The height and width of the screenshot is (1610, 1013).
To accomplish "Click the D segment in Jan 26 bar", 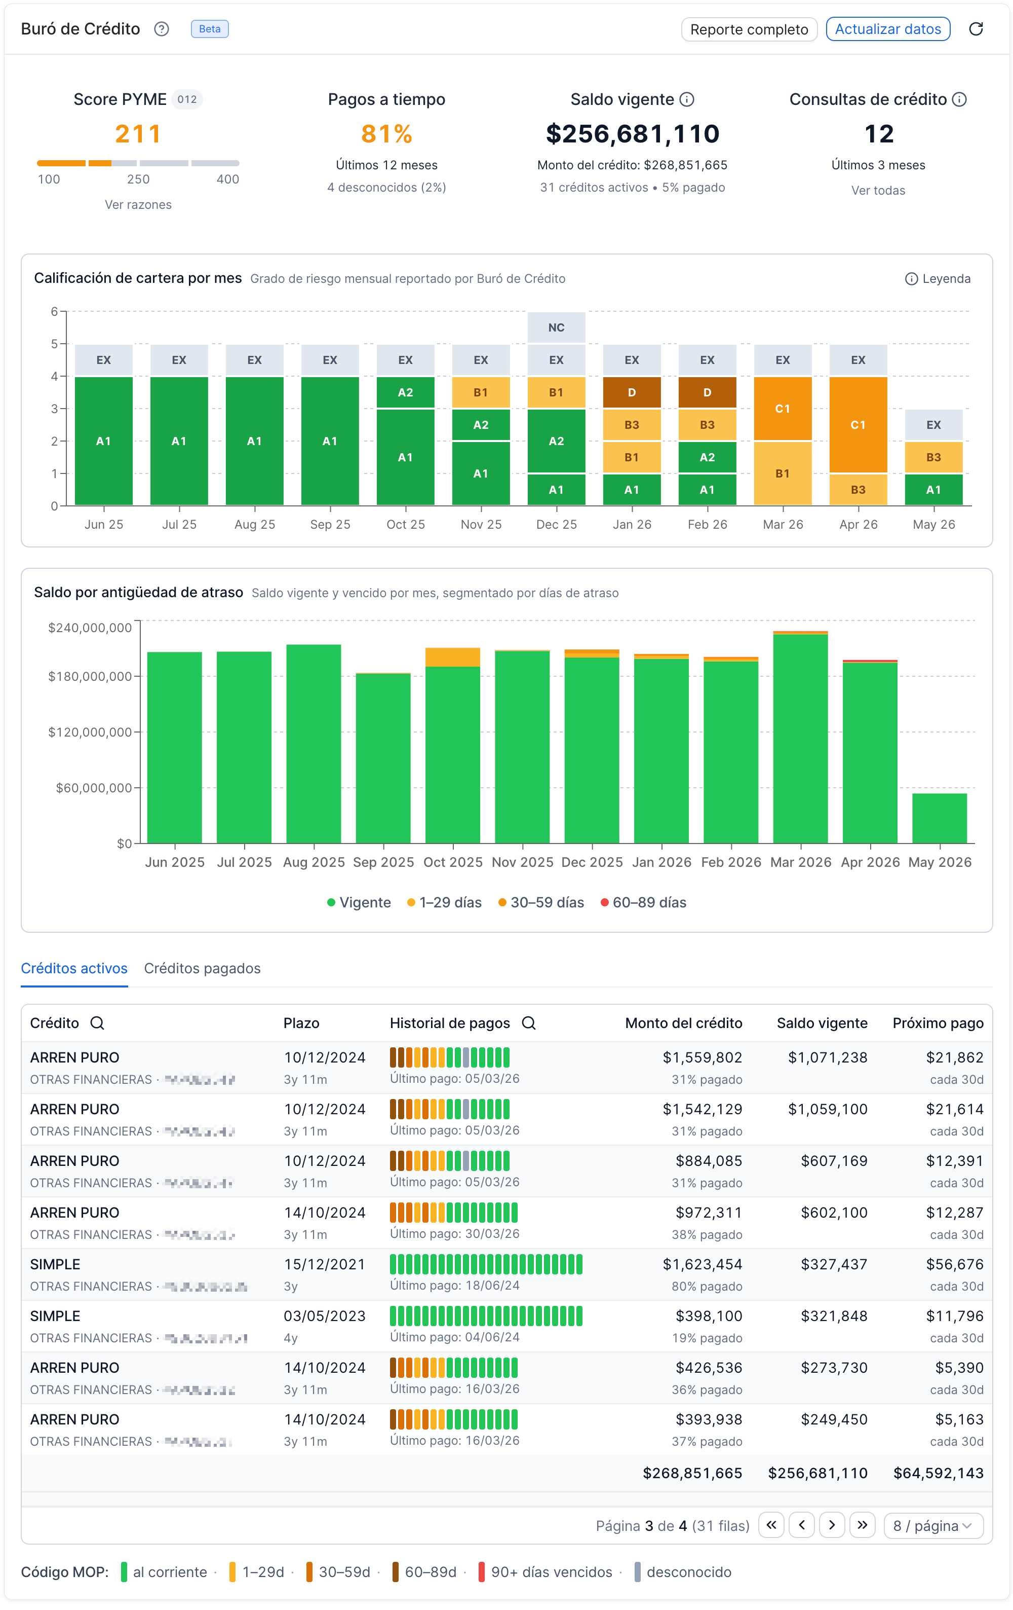I will pyautogui.click(x=632, y=392).
